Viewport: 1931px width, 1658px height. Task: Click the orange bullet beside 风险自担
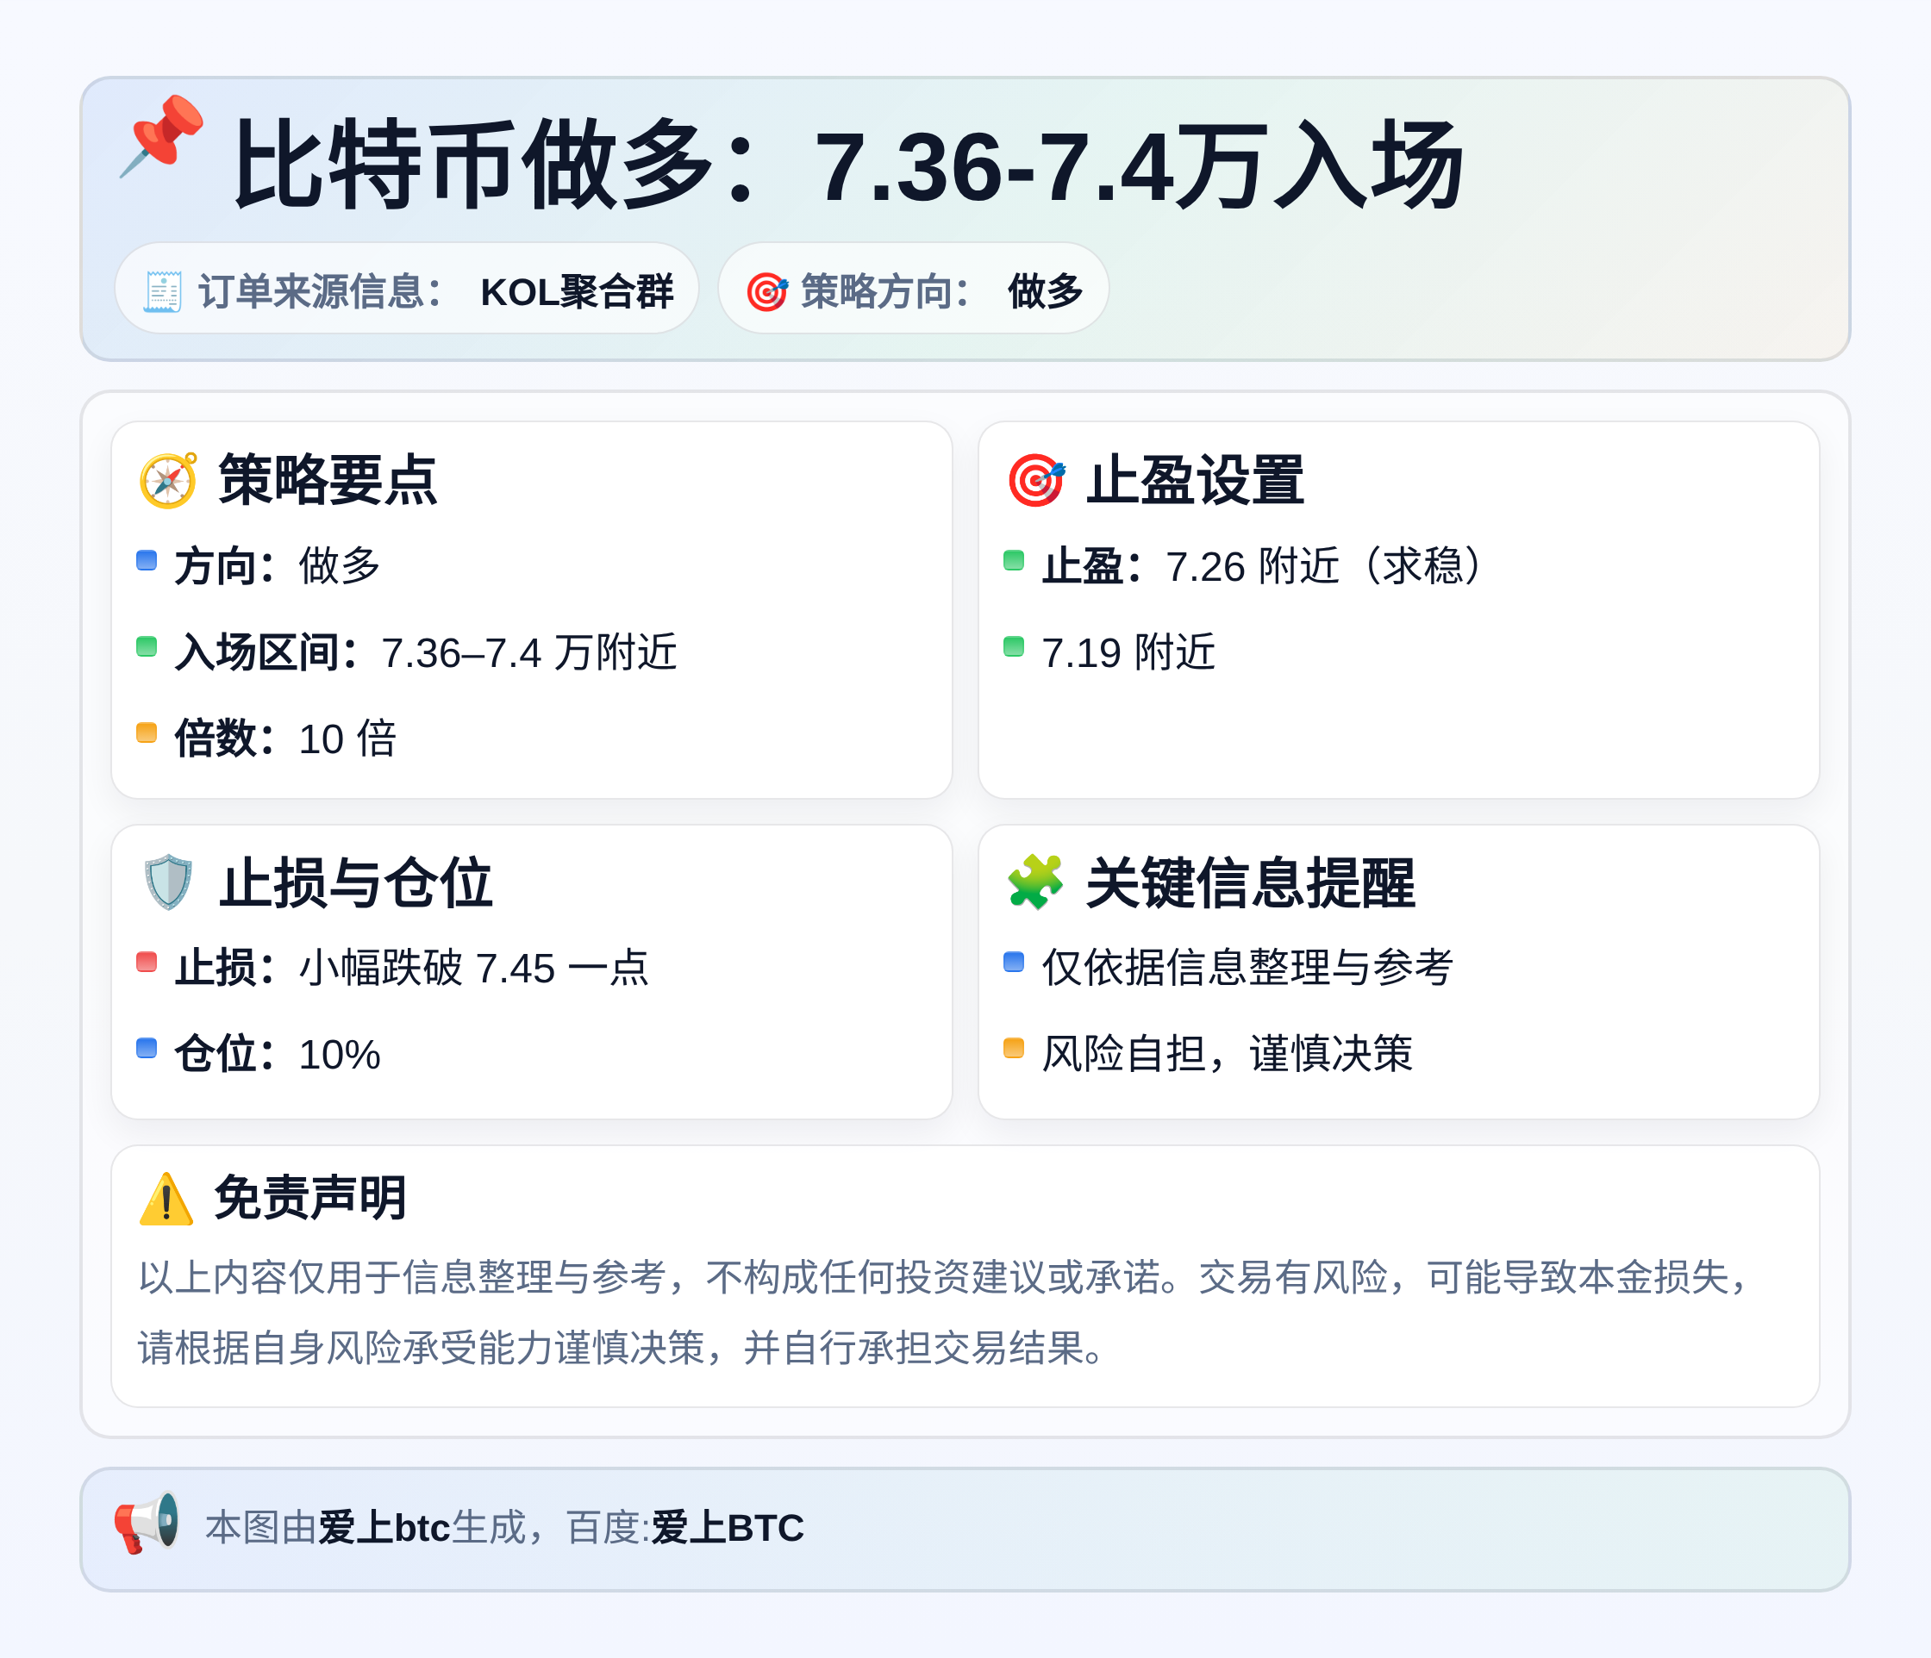1014,1048
